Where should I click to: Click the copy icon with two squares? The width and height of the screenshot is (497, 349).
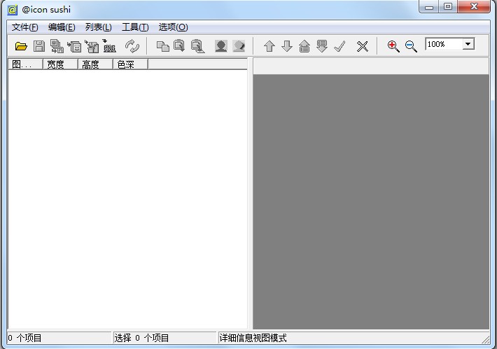pos(163,46)
